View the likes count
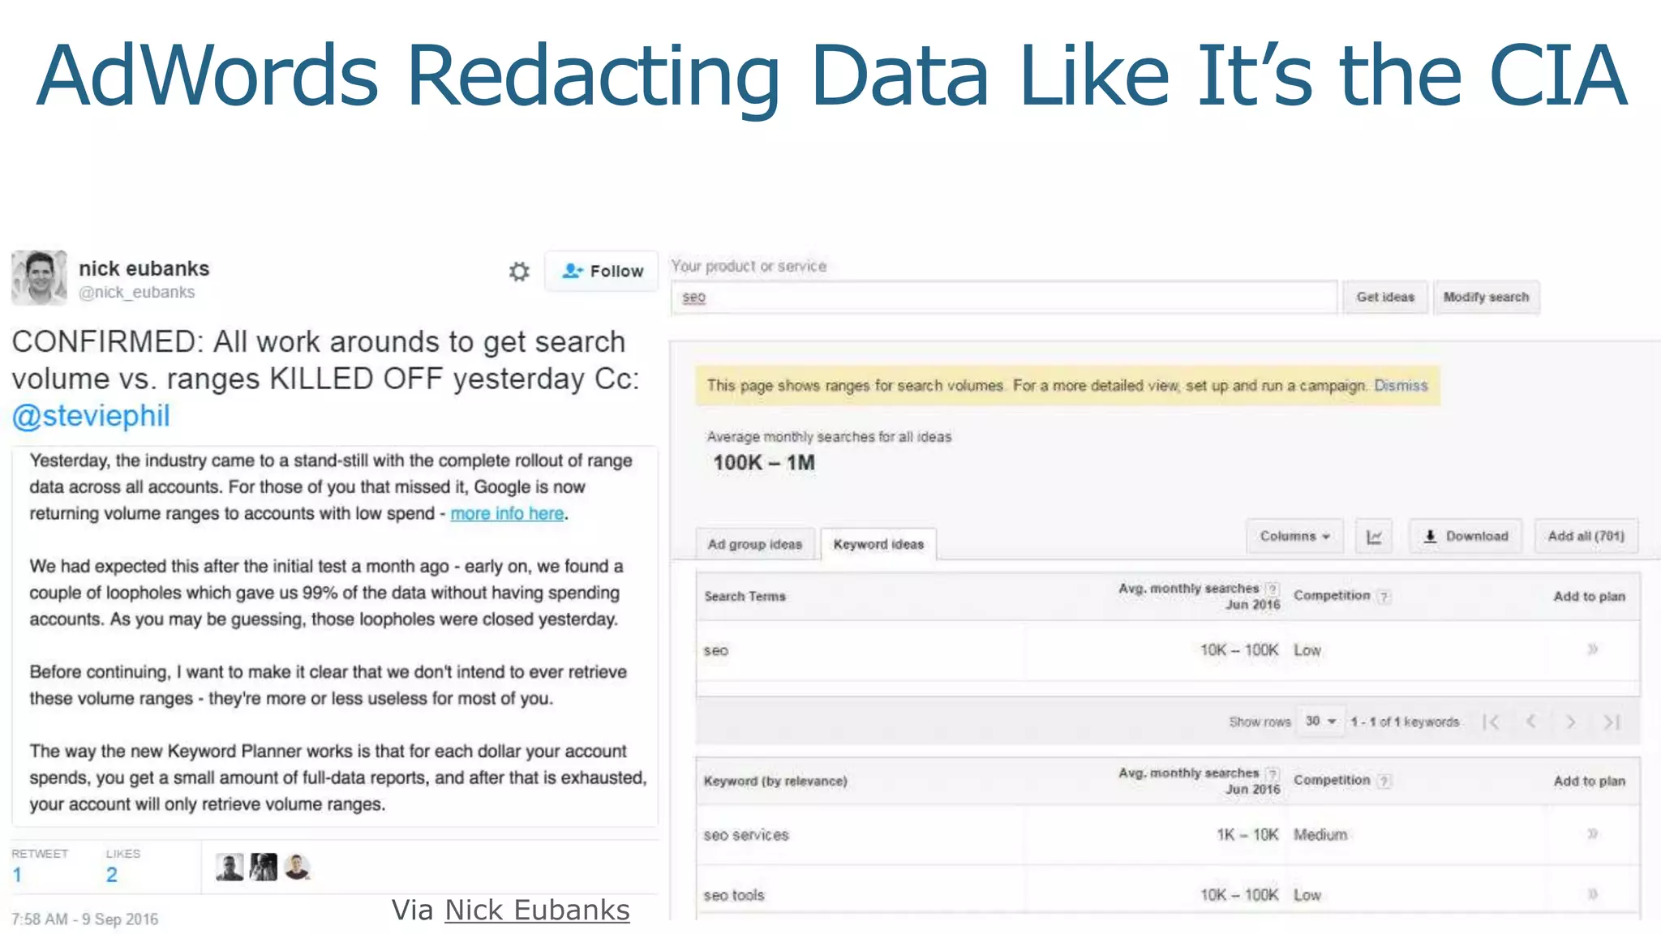Viewport: 1661px width, 934px height. 111,875
